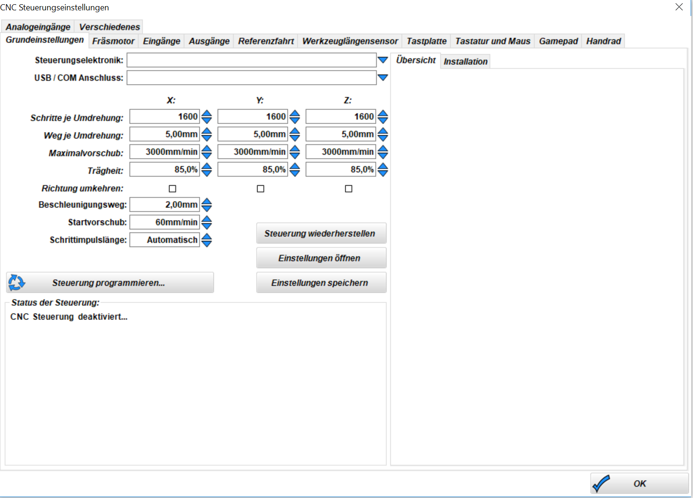Image resolution: width=693 pixels, height=498 pixels.
Task: Expand the Steuerungselektronik dropdown
Action: 382,60
